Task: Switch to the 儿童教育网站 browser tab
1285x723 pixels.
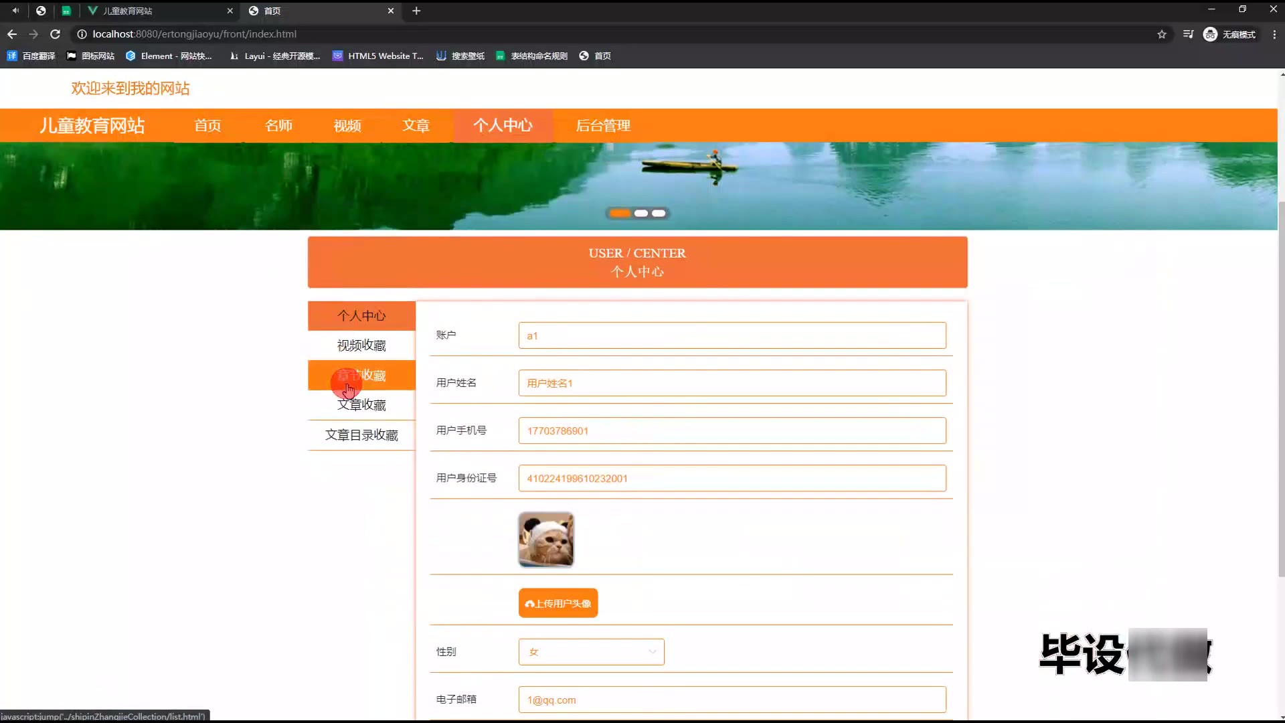Action: (x=161, y=11)
